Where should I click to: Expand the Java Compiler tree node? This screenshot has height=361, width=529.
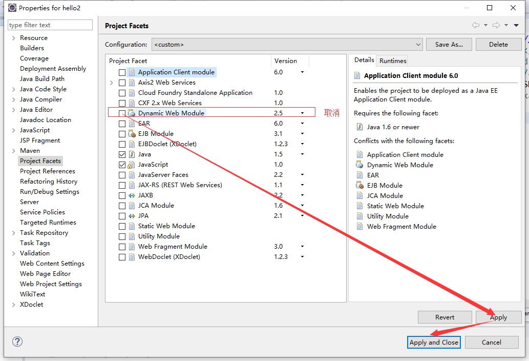point(13,99)
